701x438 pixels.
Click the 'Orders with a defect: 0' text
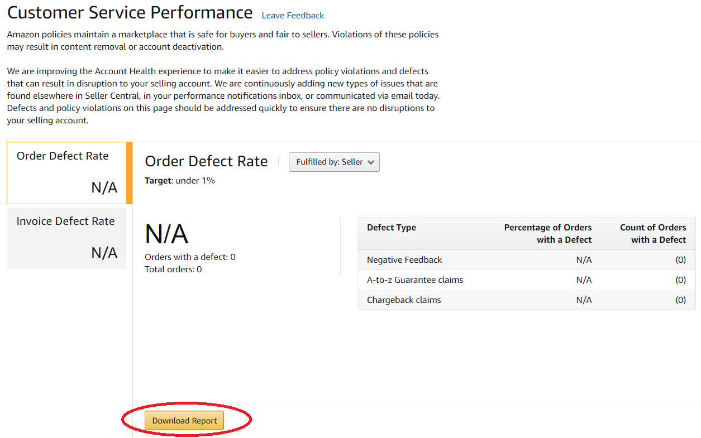[x=190, y=257]
